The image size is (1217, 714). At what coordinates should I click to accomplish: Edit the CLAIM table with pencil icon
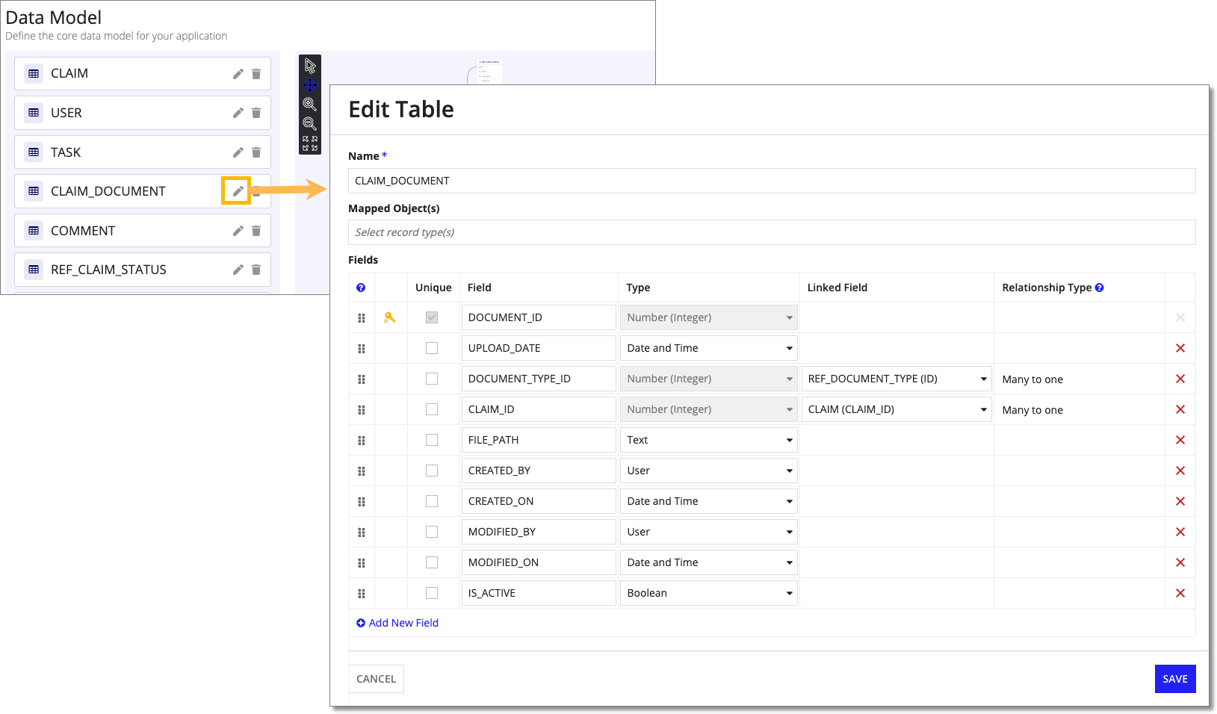pyautogui.click(x=238, y=74)
